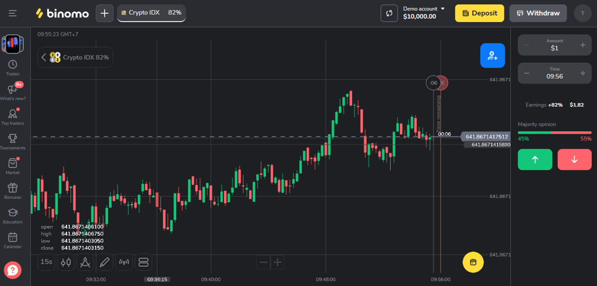
Task: Click the blue invite friend button
Action: pos(492,55)
